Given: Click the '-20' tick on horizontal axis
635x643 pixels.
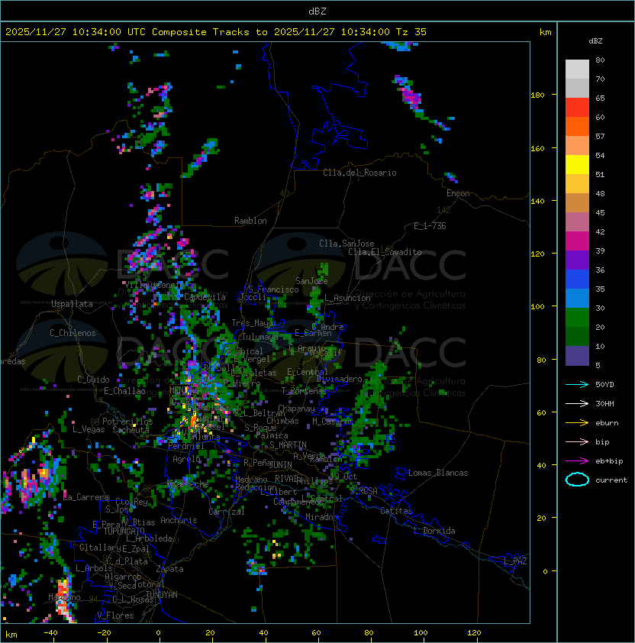Looking at the screenshot, I should tap(104, 633).
